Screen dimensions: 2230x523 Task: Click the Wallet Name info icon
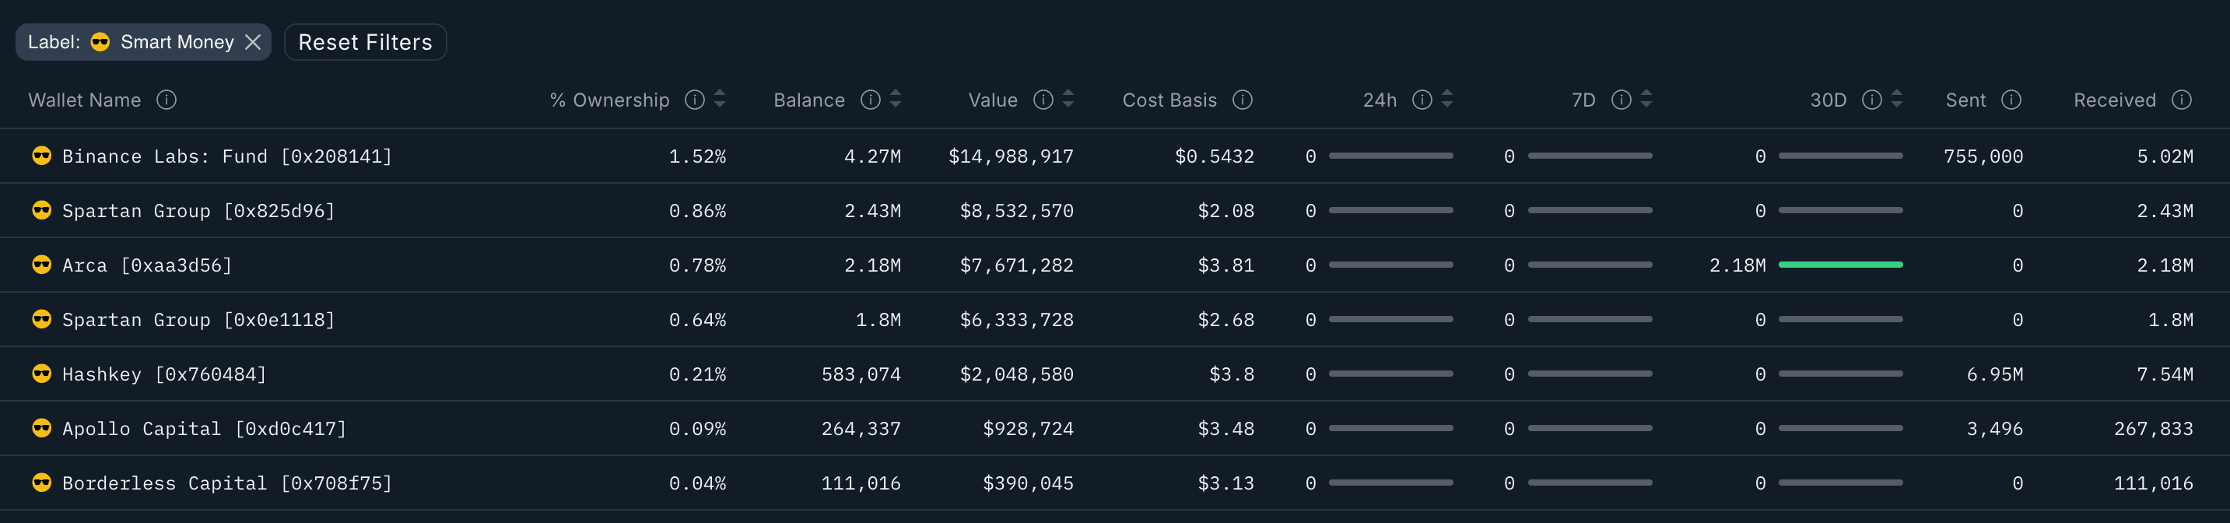[x=167, y=100]
